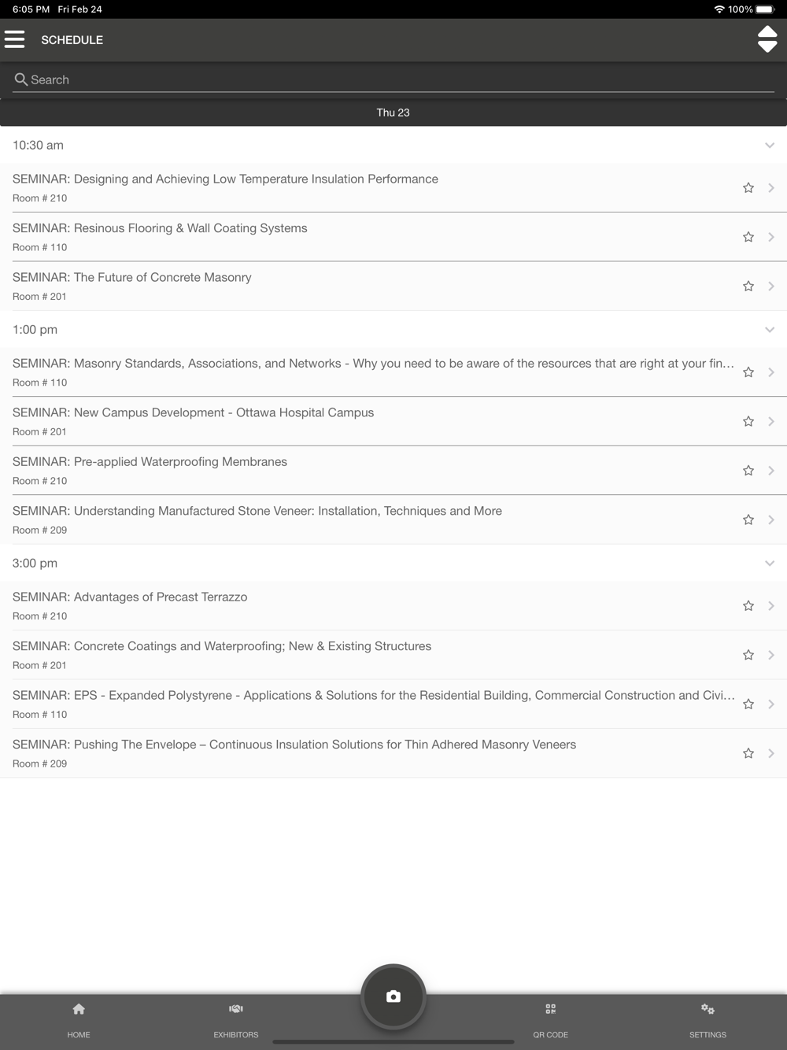Toggle favorite on Pre-applied Waterproofing Membranes
The height and width of the screenshot is (1050, 787).
click(x=748, y=471)
